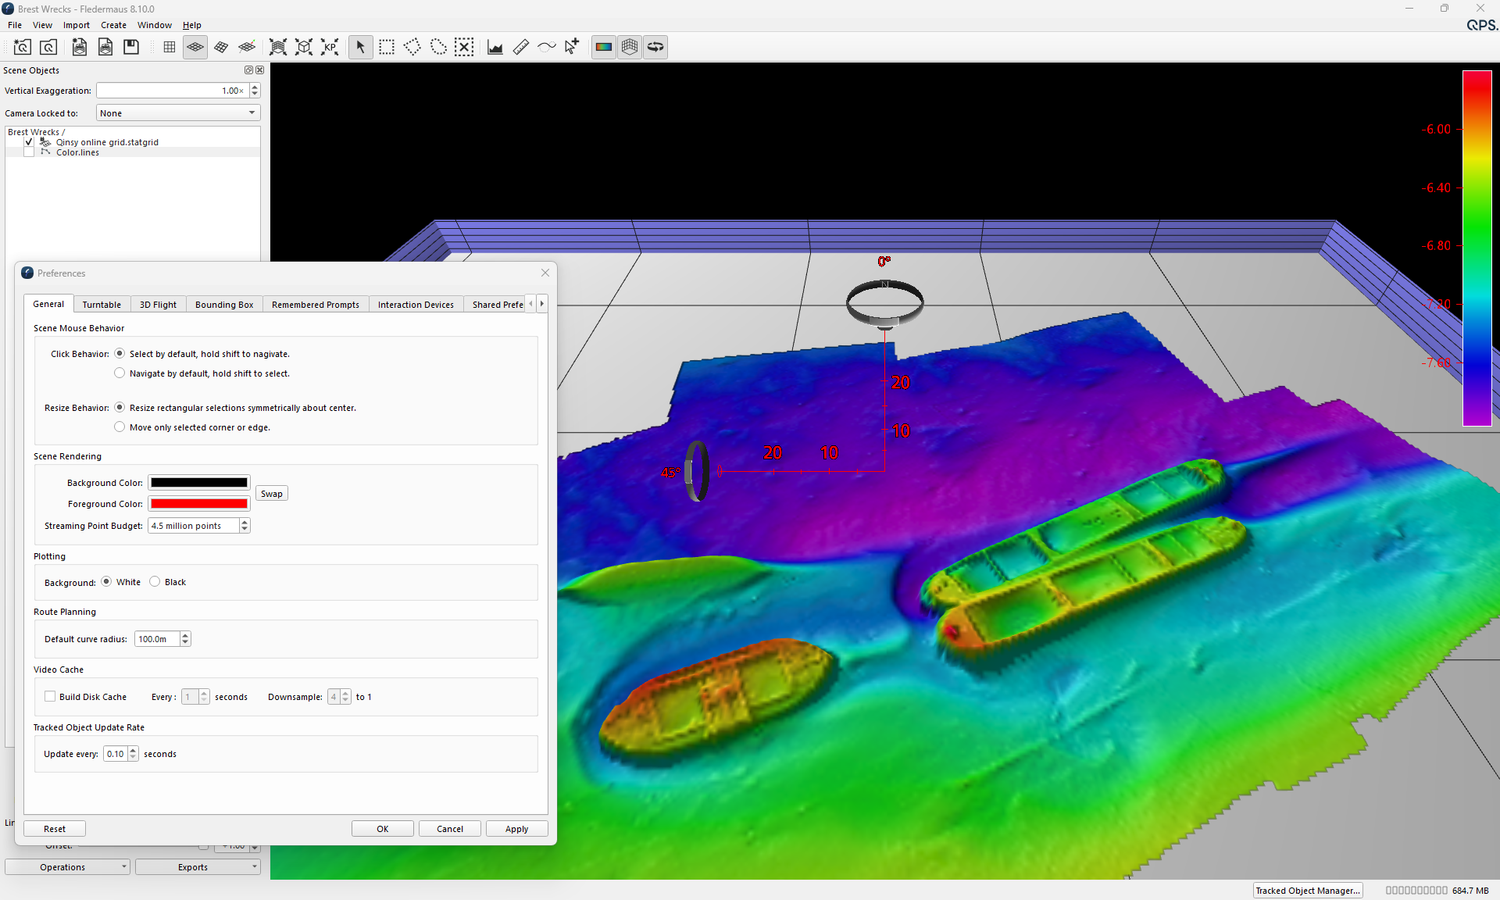Click the zoom to KP icon

click(x=330, y=47)
